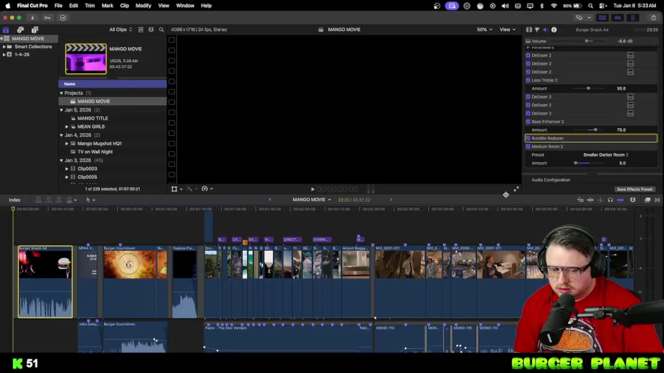Viewport: 664px width, 373px height.
Task: Show Background Tasks checkmark icon
Action: coord(63,18)
